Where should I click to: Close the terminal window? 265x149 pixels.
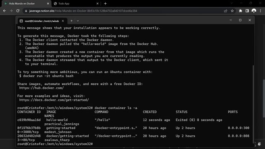(250, 20)
